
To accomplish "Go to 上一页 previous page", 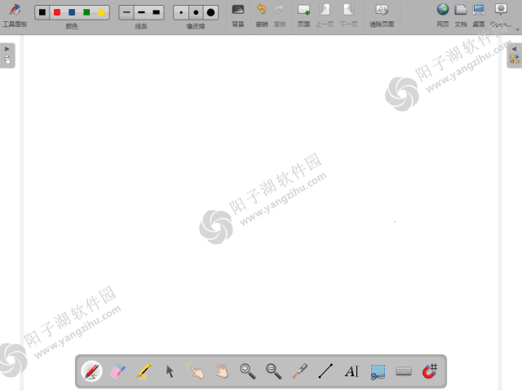I will coord(325,15).
